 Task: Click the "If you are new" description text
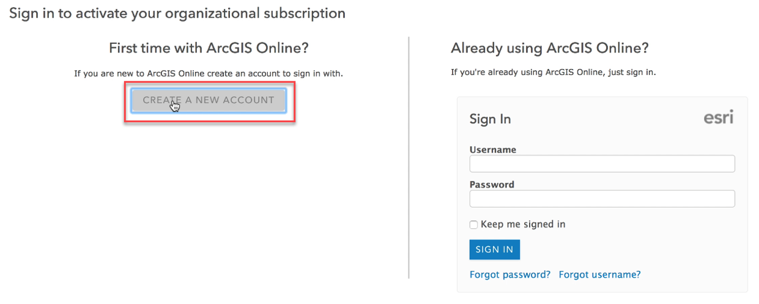click(209, 74)
